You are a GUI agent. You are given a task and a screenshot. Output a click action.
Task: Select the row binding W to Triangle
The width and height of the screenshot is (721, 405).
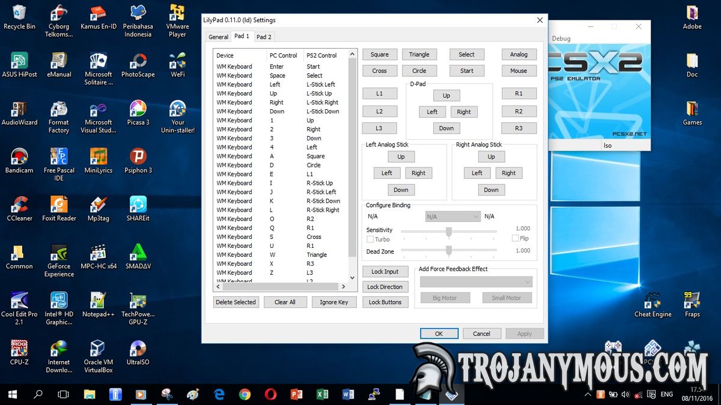281,254
